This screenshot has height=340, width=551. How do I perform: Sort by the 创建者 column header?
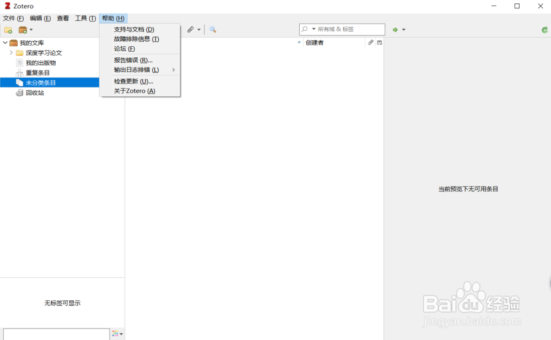click(x=333, y=42)
